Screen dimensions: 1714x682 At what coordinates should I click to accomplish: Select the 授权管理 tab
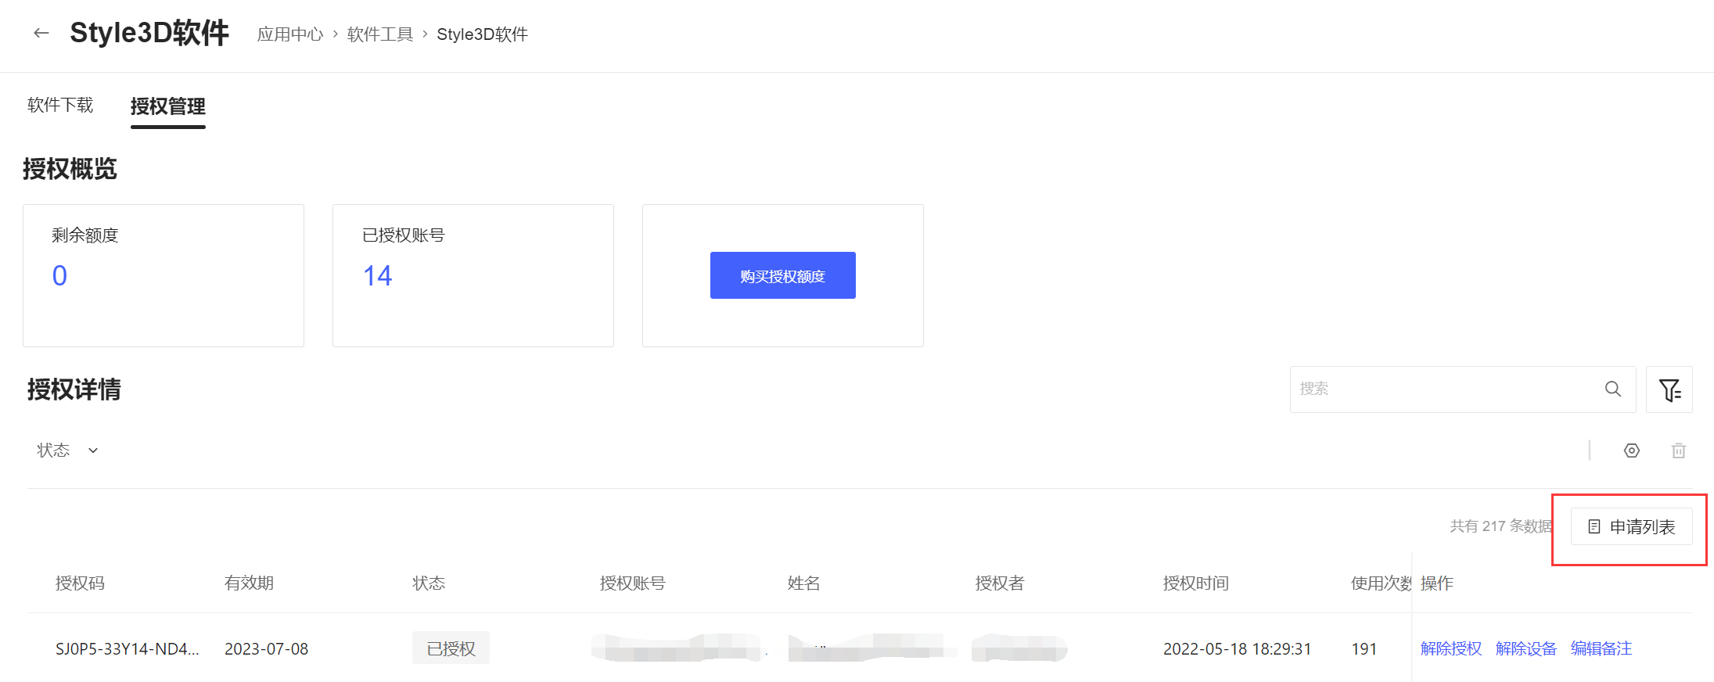click(167, 106)
